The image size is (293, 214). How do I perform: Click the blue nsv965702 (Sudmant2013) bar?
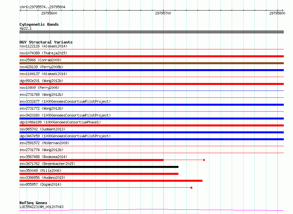click(x=151, y=132)
